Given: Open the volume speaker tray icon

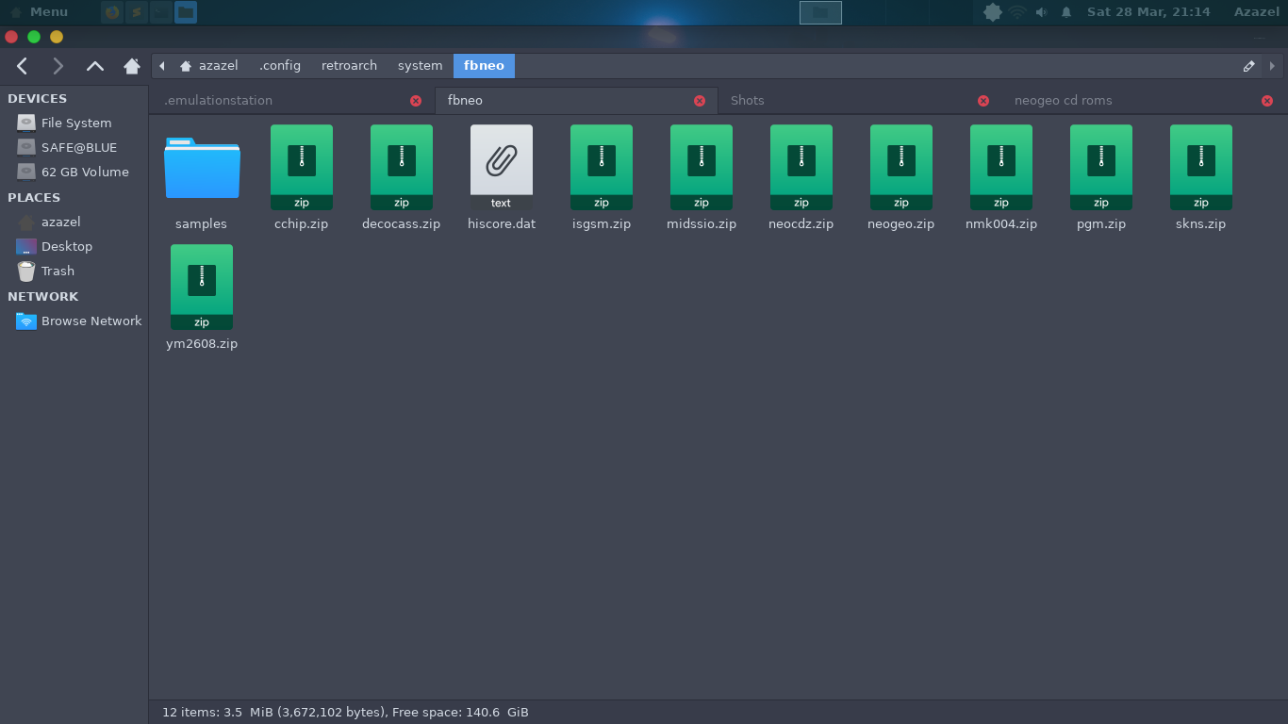Looking at the screenshot, I should 1041,12.
